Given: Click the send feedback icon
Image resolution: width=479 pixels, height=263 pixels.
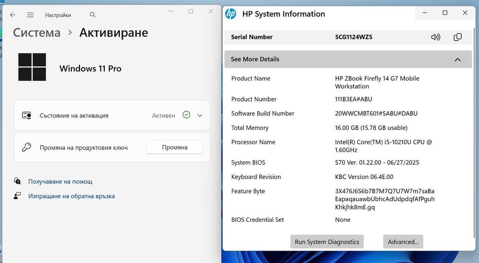Looking at the screenshot, I should (x=17, y=196).
